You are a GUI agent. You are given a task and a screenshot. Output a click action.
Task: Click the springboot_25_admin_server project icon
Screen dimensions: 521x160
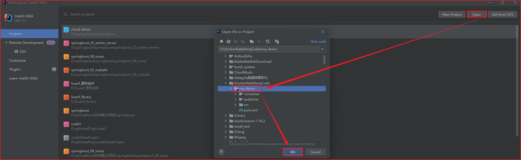coord(66,43)
